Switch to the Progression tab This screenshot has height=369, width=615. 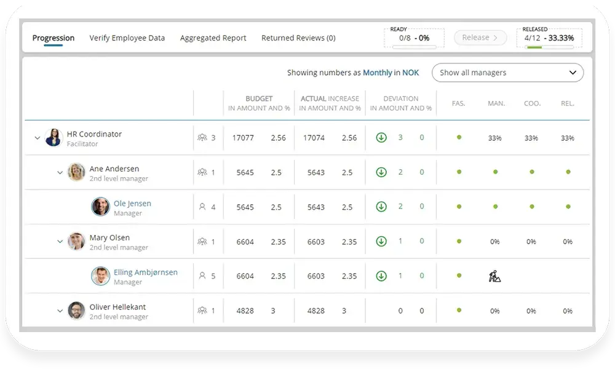tap(54, 38)
